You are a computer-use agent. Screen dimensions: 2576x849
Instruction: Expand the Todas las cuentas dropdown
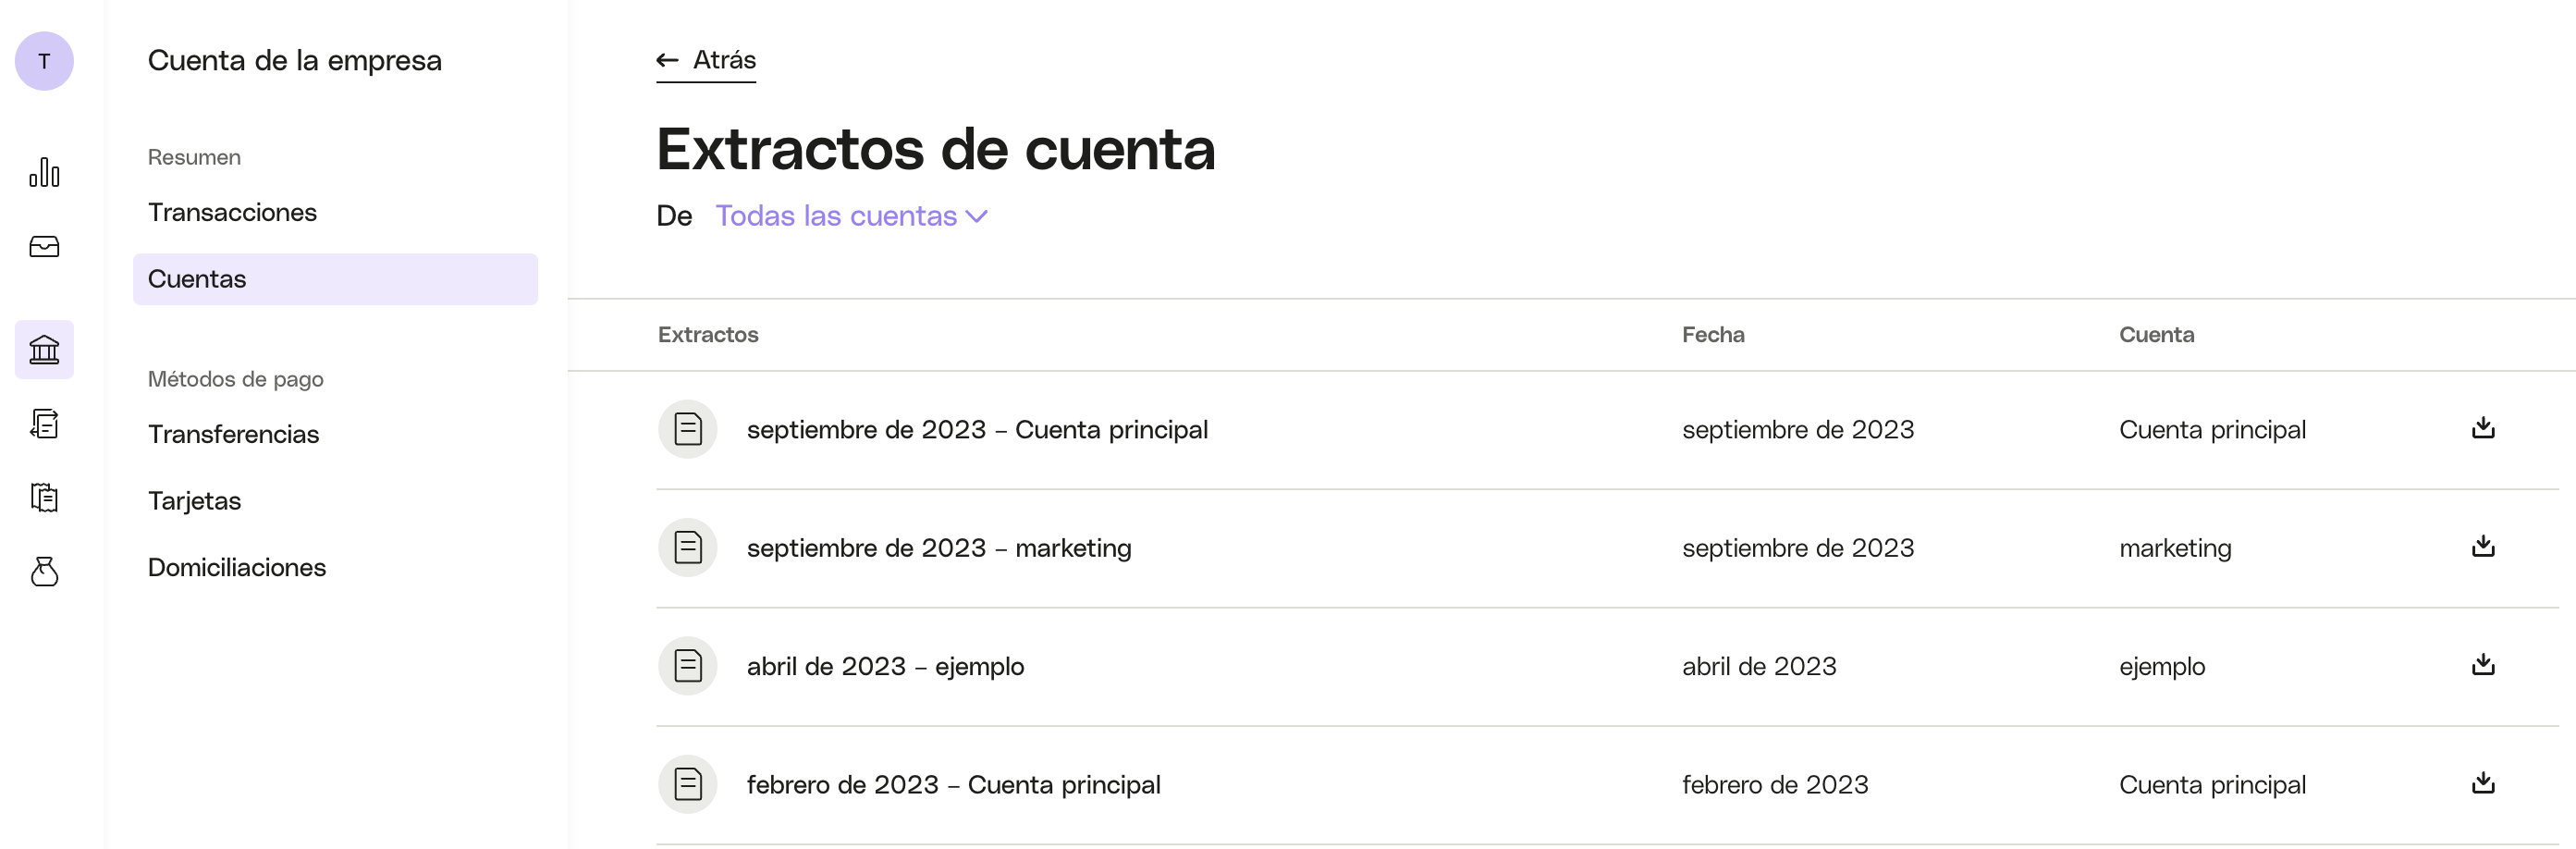pyautogui.click(x=851, y=216)
